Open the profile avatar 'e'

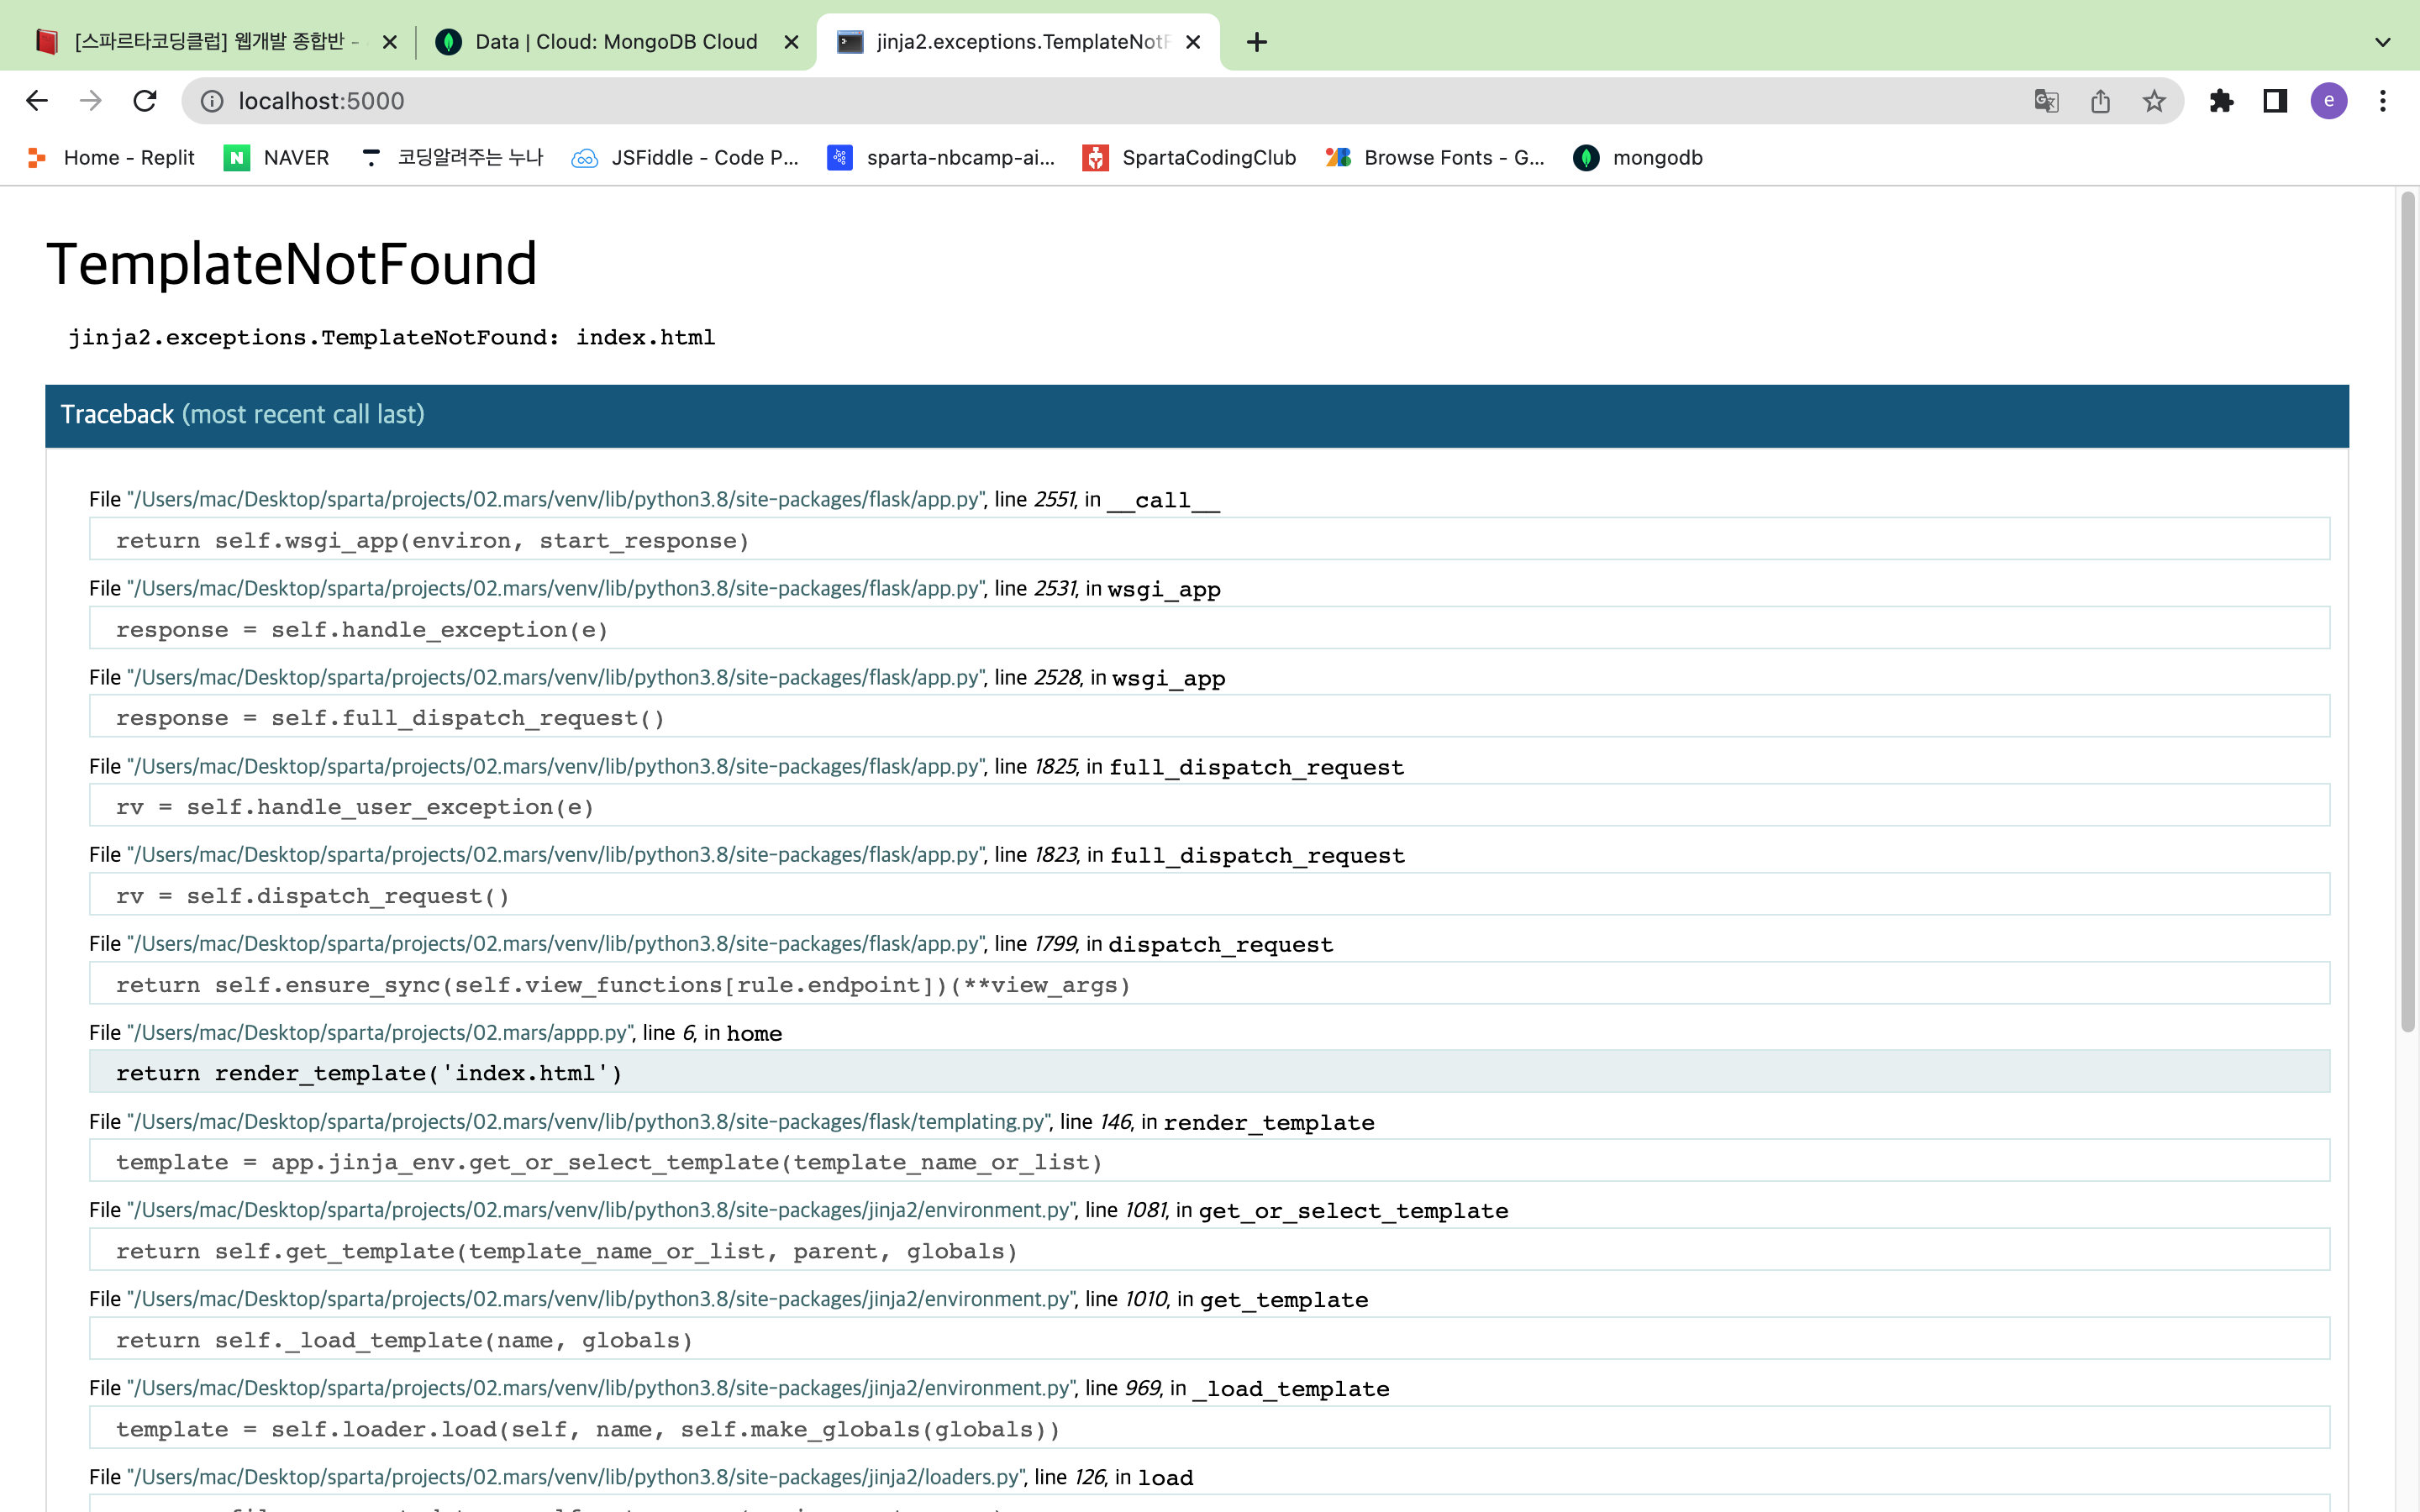(x=2329, y=101)
